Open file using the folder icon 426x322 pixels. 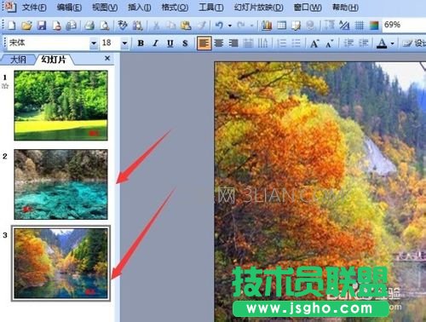click(26, 26)
